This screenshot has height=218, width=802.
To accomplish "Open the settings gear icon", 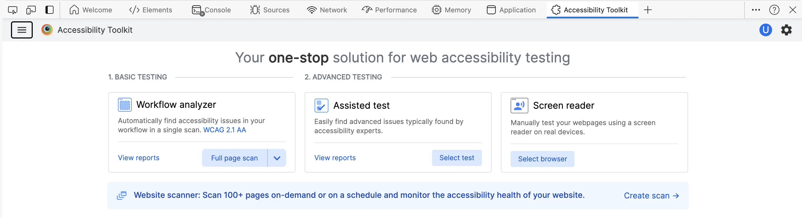I will (x=786, y=30).
